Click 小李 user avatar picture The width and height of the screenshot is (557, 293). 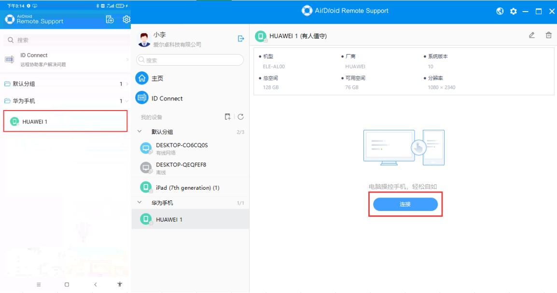coord(144,40)
